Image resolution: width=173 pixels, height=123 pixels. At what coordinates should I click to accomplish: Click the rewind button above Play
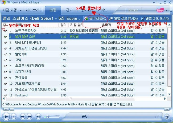click(6, 109)
